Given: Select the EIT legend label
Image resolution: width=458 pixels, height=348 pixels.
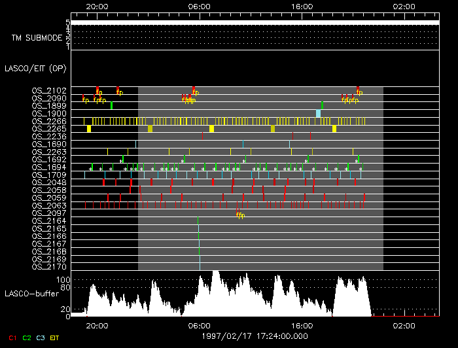Looking at the screenshot, I should [55, 338].
